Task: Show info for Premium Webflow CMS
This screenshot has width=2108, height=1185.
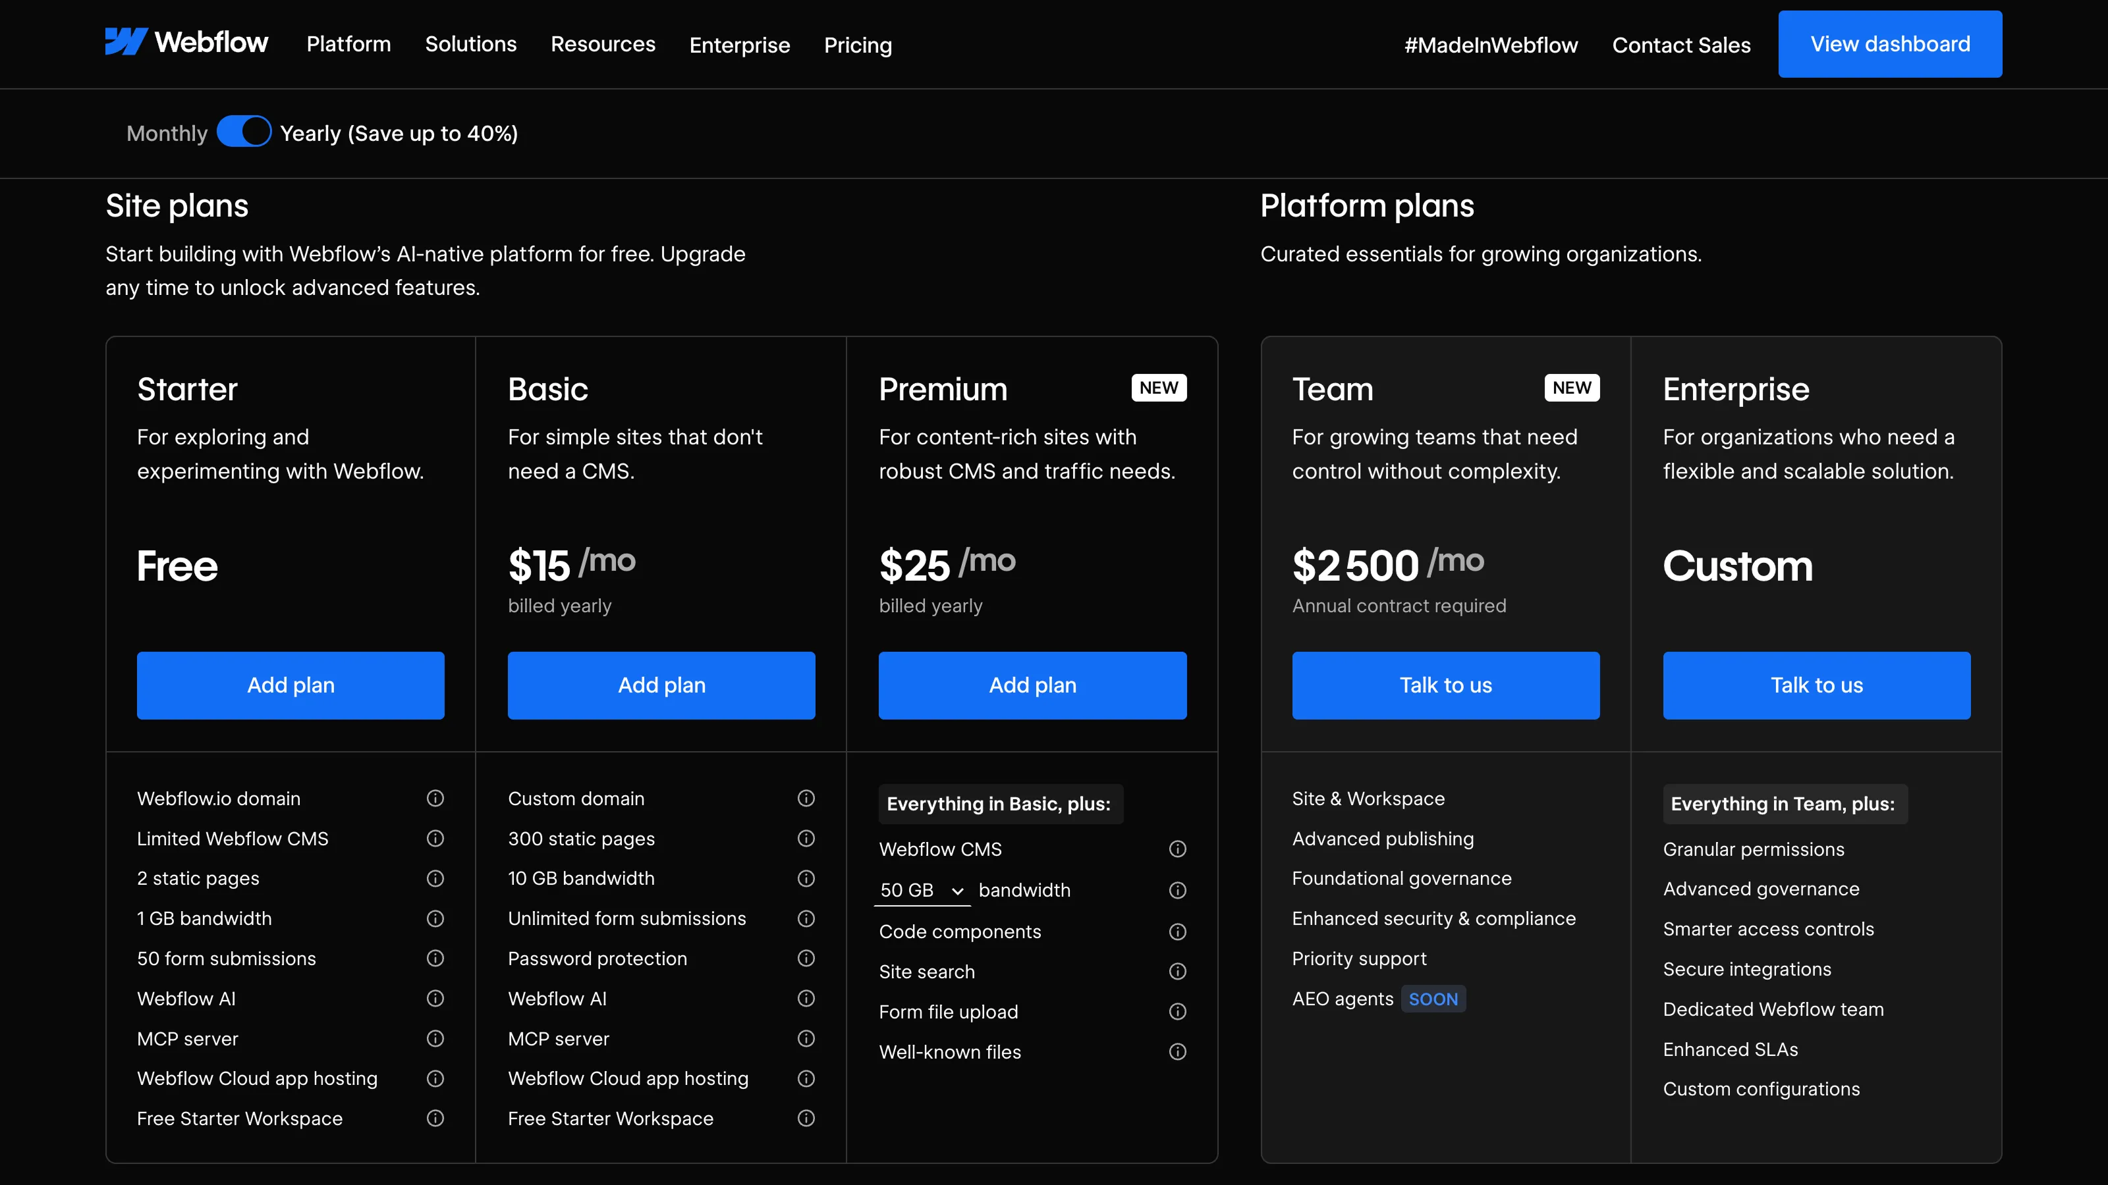Action: (1178, 849)
